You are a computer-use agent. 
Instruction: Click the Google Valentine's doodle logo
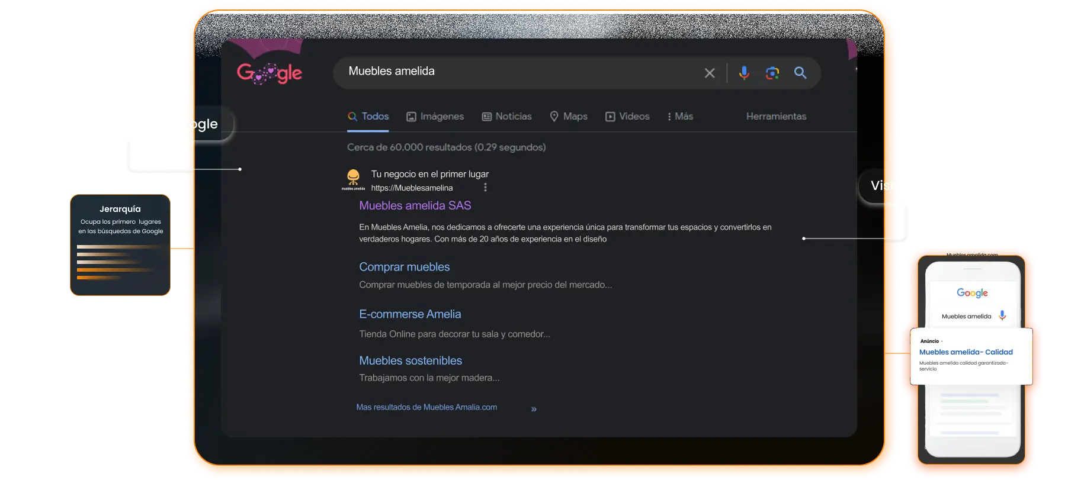270,73
